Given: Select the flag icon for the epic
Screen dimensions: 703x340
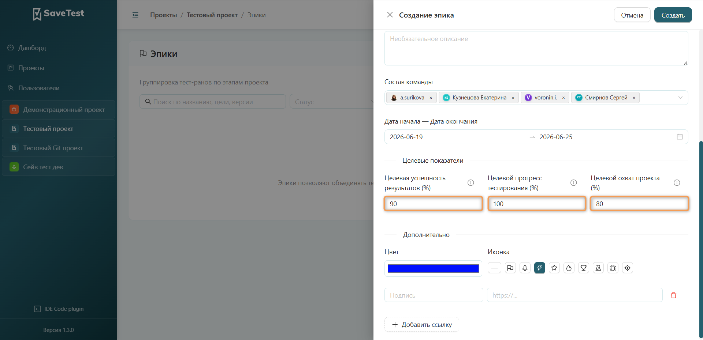Looking at the screenshot, I should pos(510,268).
